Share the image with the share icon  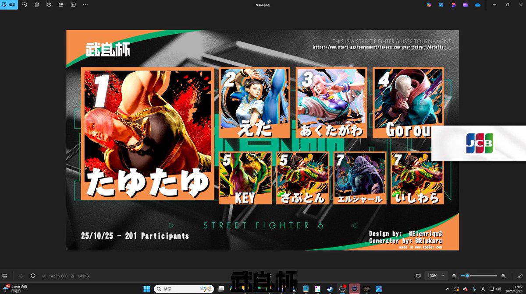coord(61,5)
